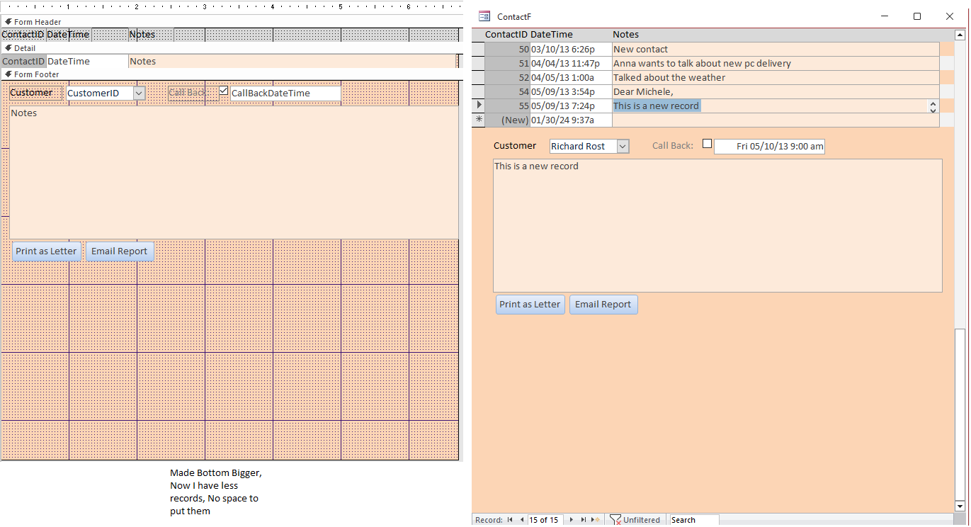Go to the next record
The image size is (971, 527).
pos(572,520)
